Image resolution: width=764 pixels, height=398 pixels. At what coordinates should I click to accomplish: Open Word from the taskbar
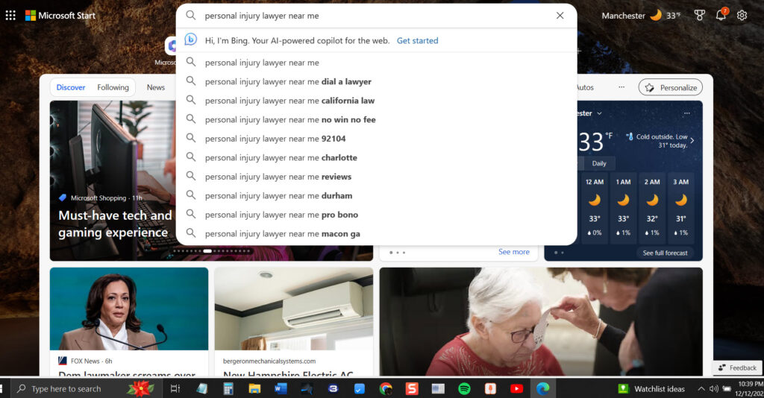point(281,388)
